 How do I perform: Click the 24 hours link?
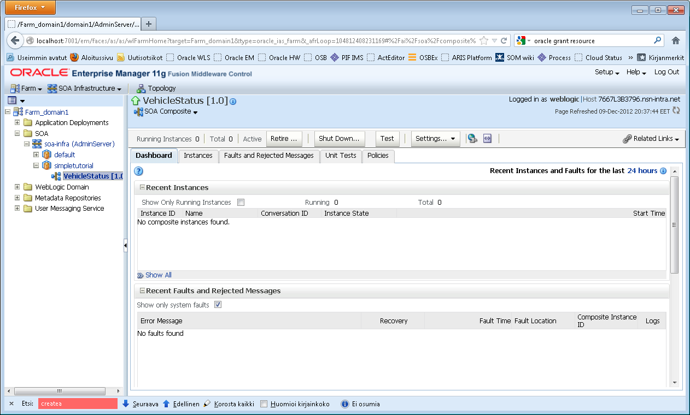(642, 171)
